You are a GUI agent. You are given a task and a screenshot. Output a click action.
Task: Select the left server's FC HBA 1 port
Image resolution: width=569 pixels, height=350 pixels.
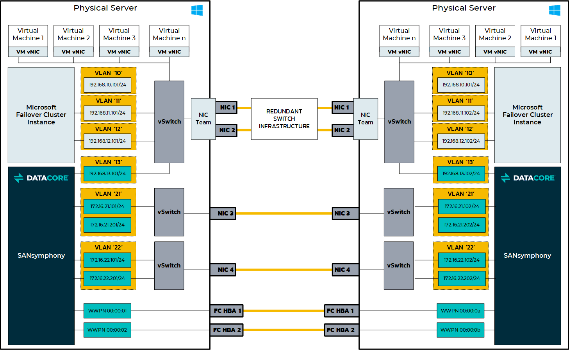click(227, 311)
